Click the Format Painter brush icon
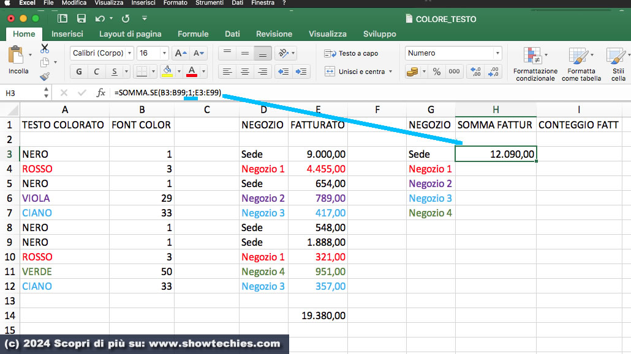The width and height of the screenshot is (631, 354). tap(45, 76)
